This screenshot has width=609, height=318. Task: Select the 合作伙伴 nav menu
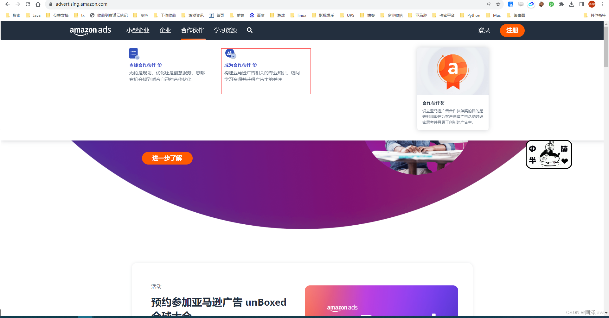coord(192,30)
